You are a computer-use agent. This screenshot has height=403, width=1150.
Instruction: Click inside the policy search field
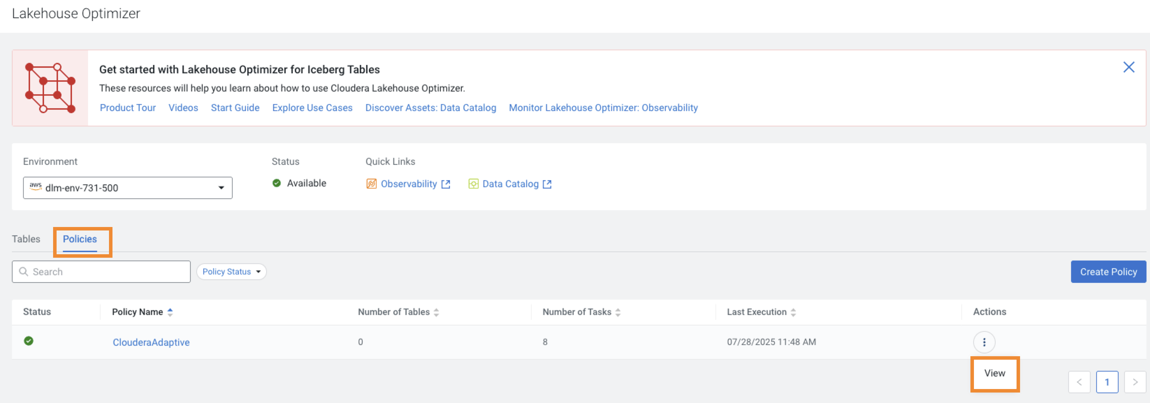tap(101, 271)
